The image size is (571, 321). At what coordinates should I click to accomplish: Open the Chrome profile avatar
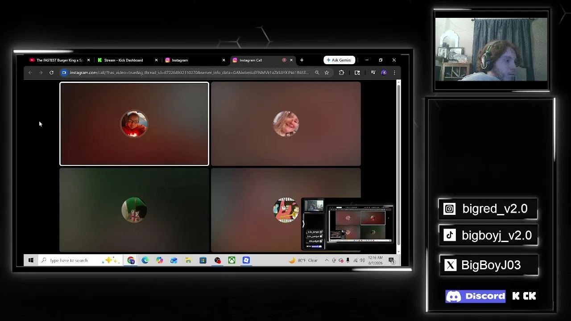(384, 73)
